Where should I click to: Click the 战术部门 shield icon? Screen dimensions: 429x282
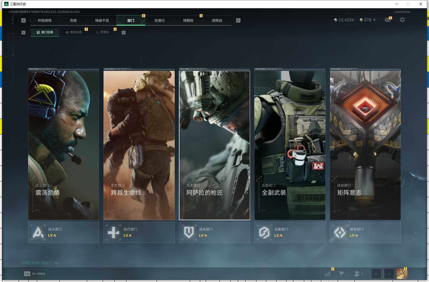coord(189,232)
